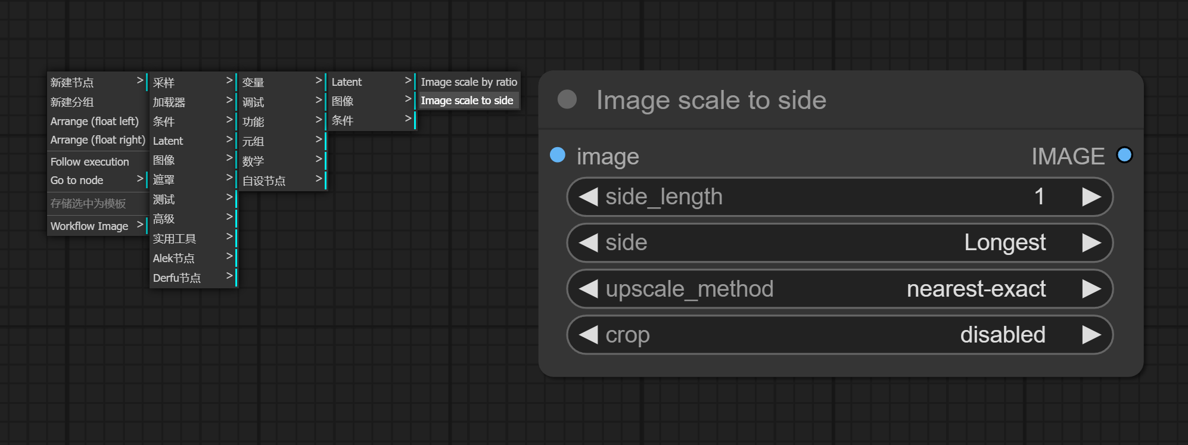
Task: Click the image input connector dot
Action: click(558, 155)
